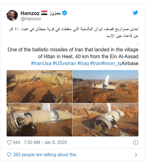Viewport: 145px width, 164px height.
Task: Open bottom-right missile engine photo
Action: tap(105, 120)
